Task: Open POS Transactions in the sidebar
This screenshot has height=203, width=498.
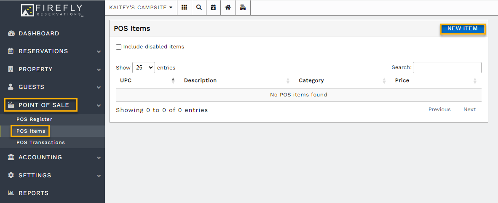Action: coord(40,142)
